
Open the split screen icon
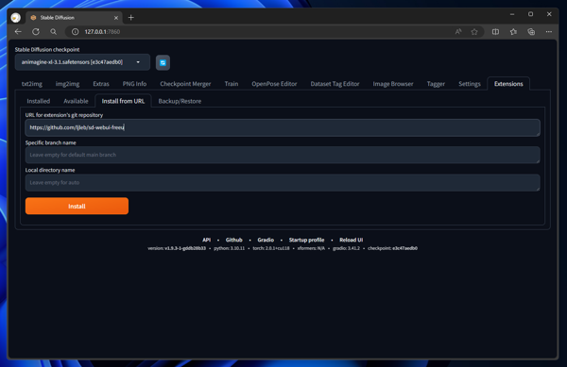495,32
